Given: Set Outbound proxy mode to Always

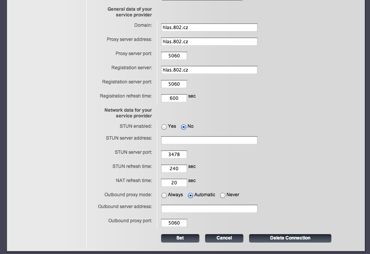Looking at the screenshot, I should pyautogui.click(x=164, y=195).
